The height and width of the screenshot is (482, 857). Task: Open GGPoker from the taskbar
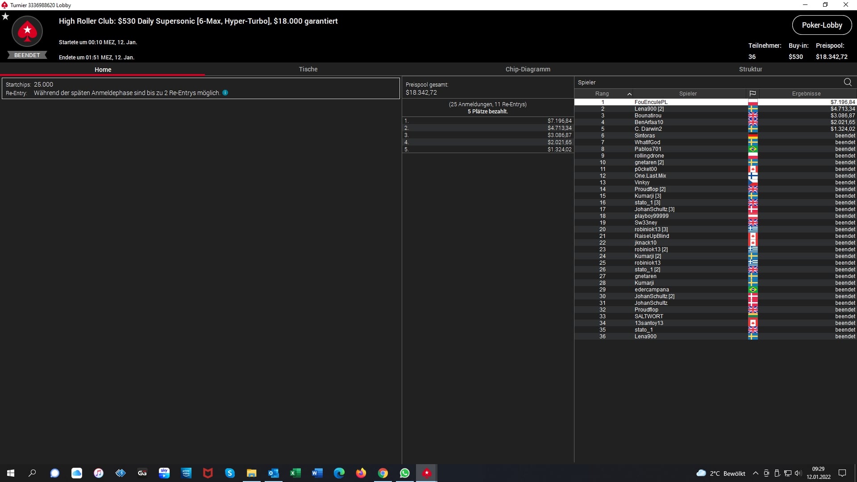coord(142,473)
